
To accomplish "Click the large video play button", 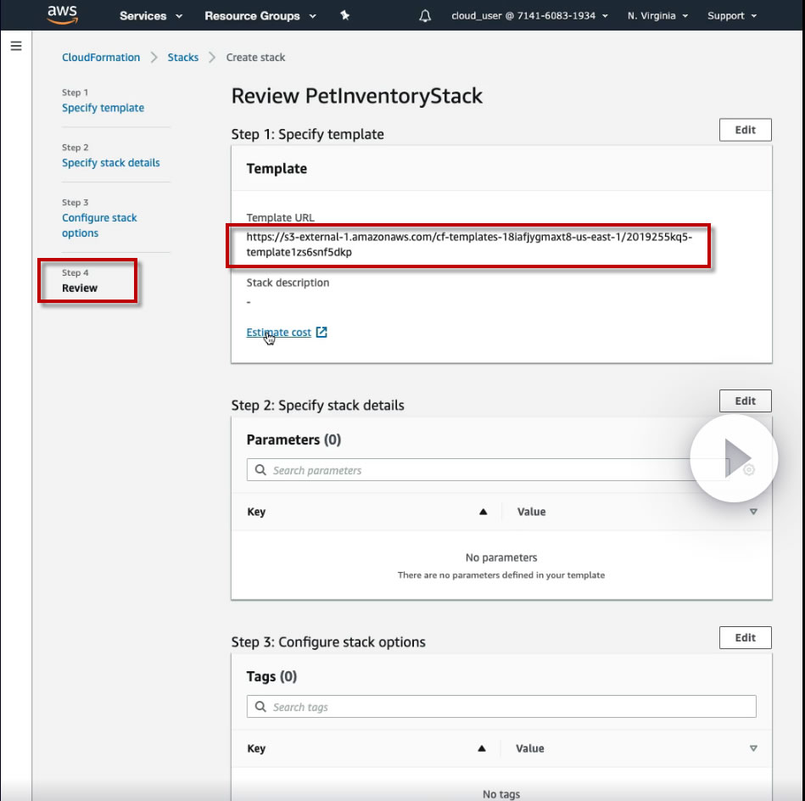I will coord(734,458).
